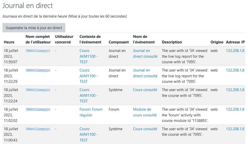
Task: Click 'web' origin in 11:00:43 row
Action: click(214, 129)
